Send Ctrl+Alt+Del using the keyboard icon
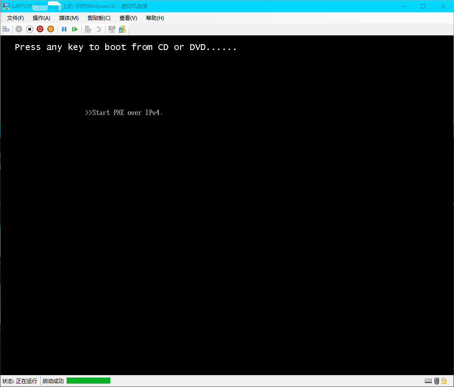 pyautogui.click(x=6, y=29)
